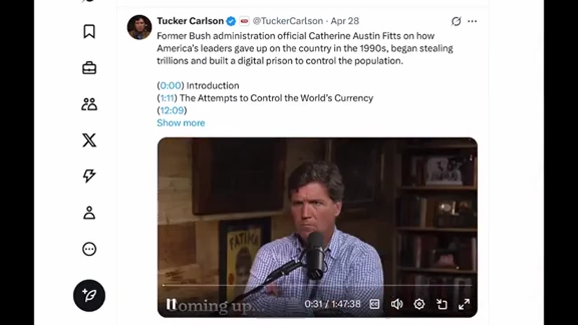The height and width of the screenshot is (325, 578).
Task: Open the Communities people icon
Action: coord(89,104)
